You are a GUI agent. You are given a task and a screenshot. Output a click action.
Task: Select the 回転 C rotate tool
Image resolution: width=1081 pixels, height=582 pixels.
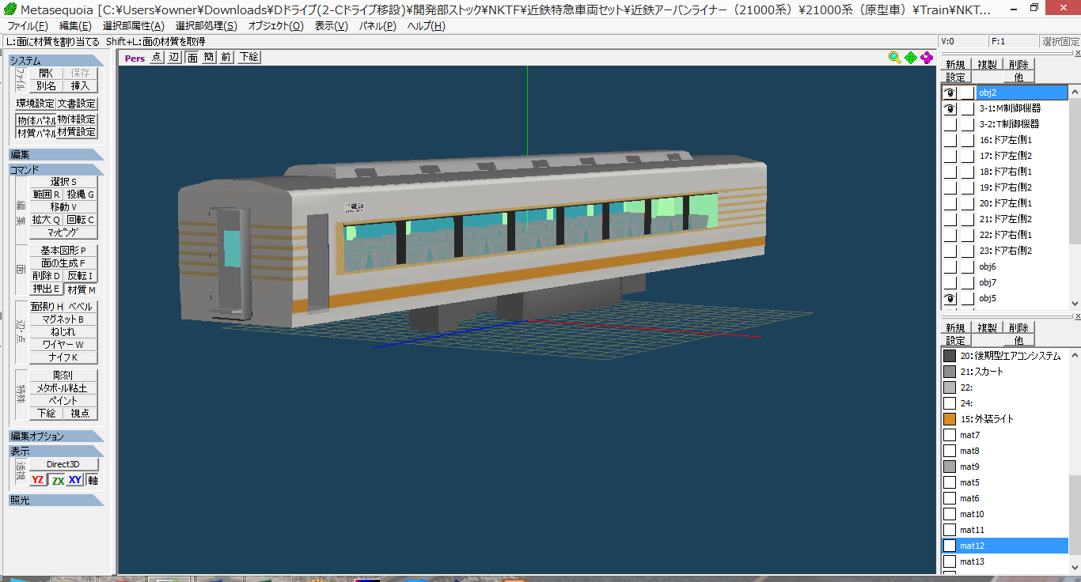pos(81,220)
